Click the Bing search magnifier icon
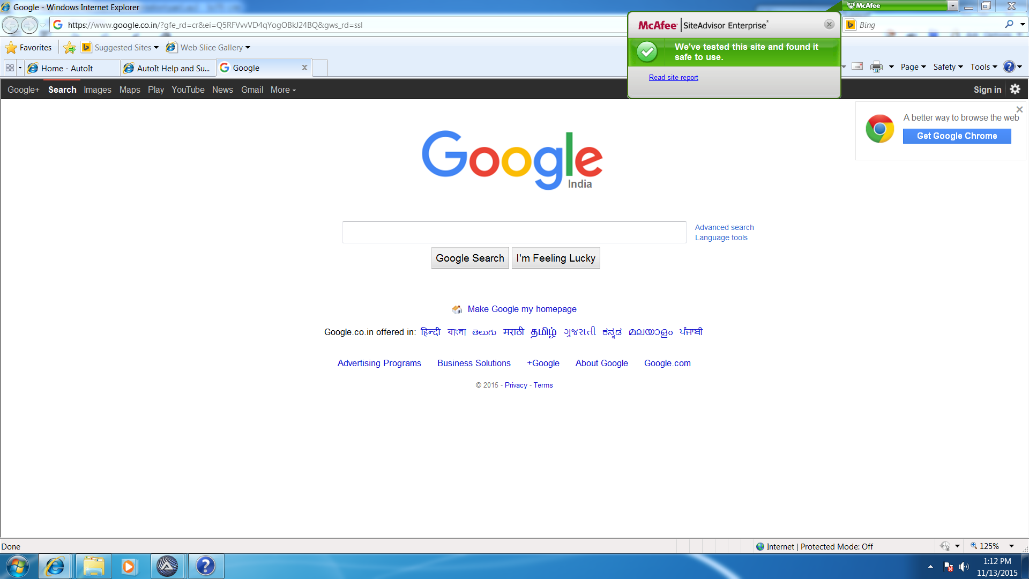The height and width of the screenshot is (579, 1029). click(x=1009, y=24)
